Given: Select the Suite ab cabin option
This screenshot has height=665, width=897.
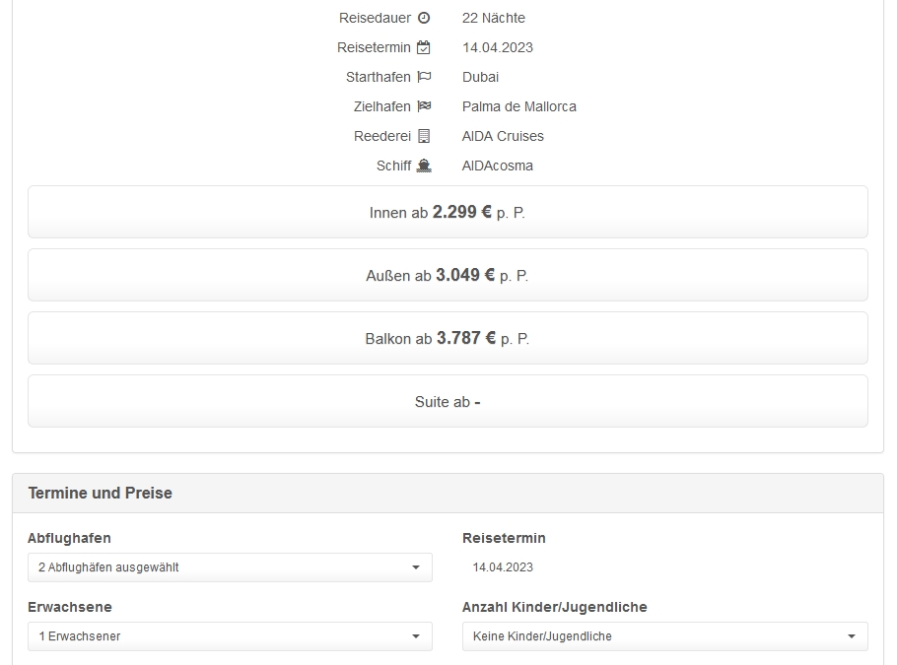Looking at the screenshot, I should (448, 401).
